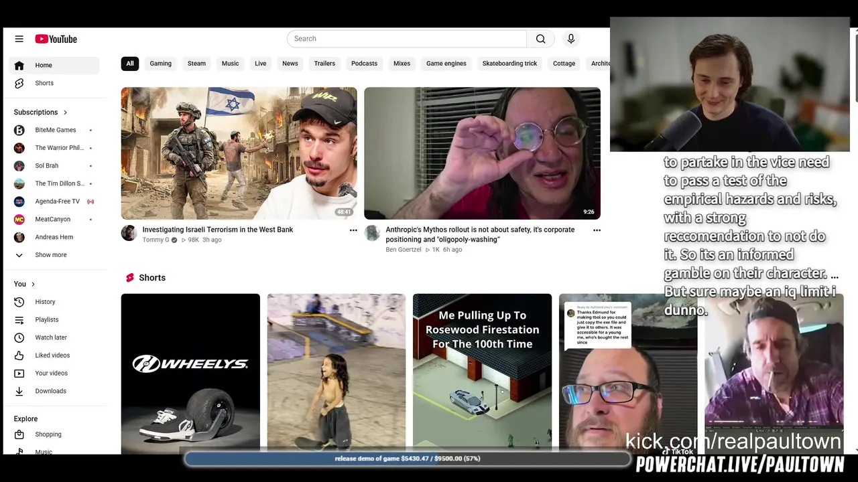This screenshot has height=482, width=858.
Task: Select the Live filter chip
Action: 261,64
